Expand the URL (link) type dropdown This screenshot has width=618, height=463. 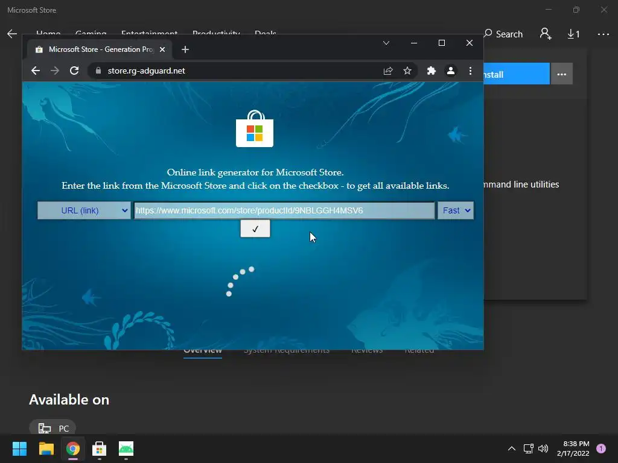pos(84,210)
